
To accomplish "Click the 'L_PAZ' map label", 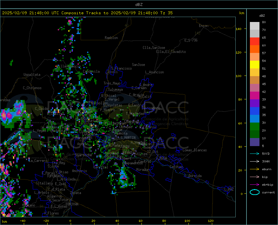I will coord(229,189).
